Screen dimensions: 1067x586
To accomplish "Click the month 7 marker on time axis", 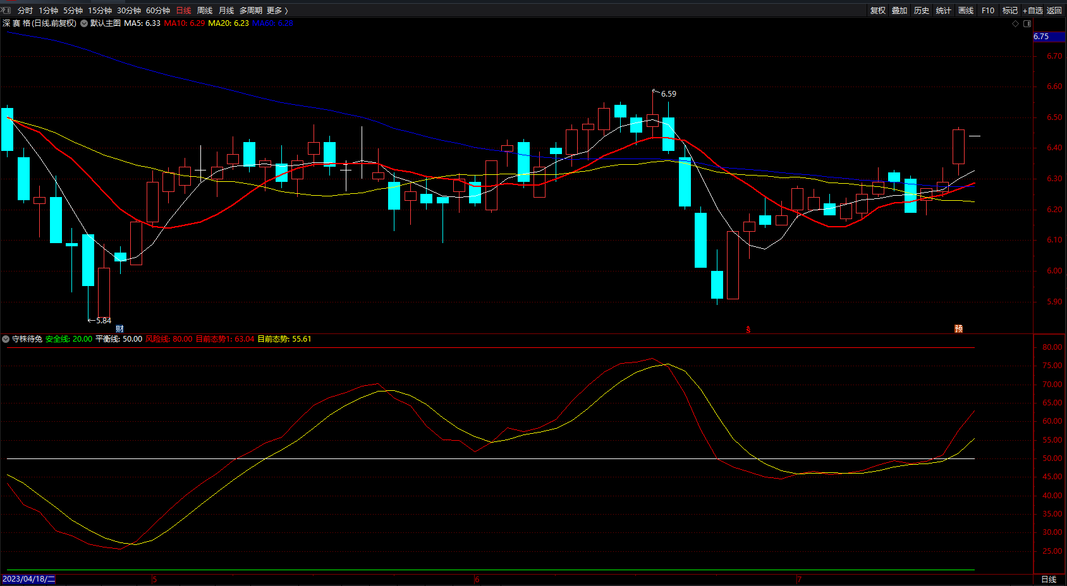I will tap(799, 579).
